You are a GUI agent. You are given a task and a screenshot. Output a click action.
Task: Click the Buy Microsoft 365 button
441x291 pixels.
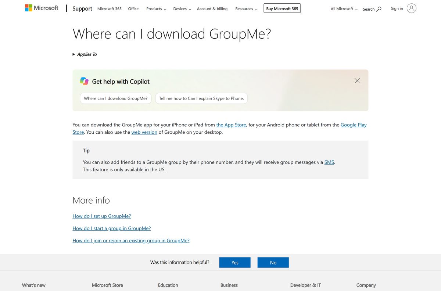click(282, 8)
